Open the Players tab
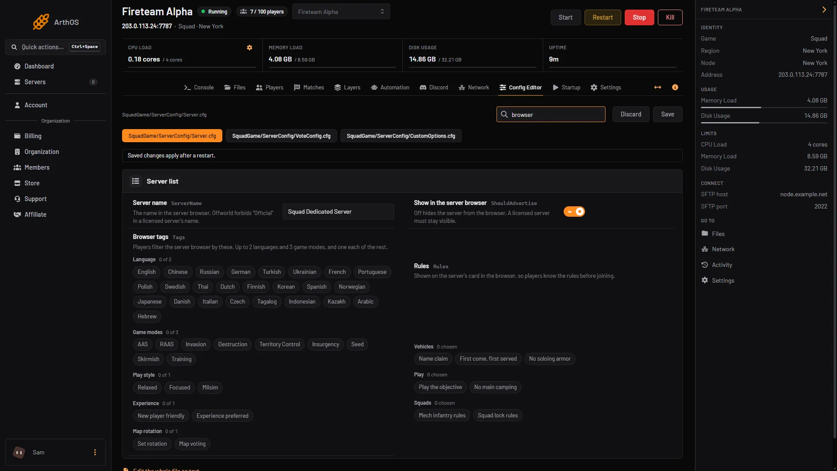 point(269,87)
